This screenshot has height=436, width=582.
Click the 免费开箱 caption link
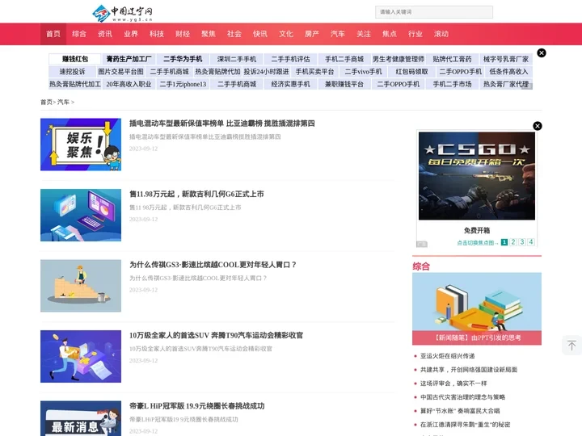tap(477, 230)
